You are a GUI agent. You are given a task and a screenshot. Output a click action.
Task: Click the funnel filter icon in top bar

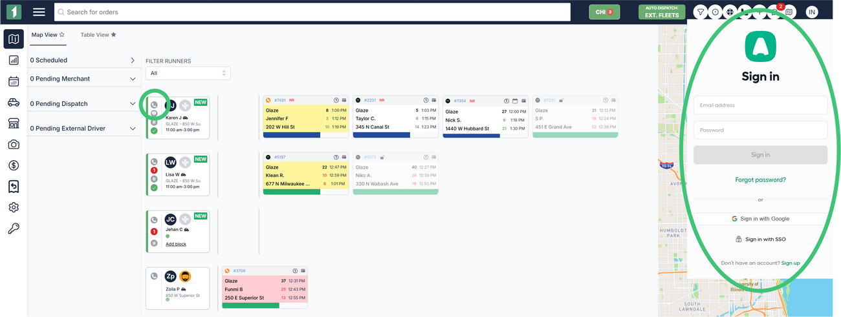pos(700,12)
